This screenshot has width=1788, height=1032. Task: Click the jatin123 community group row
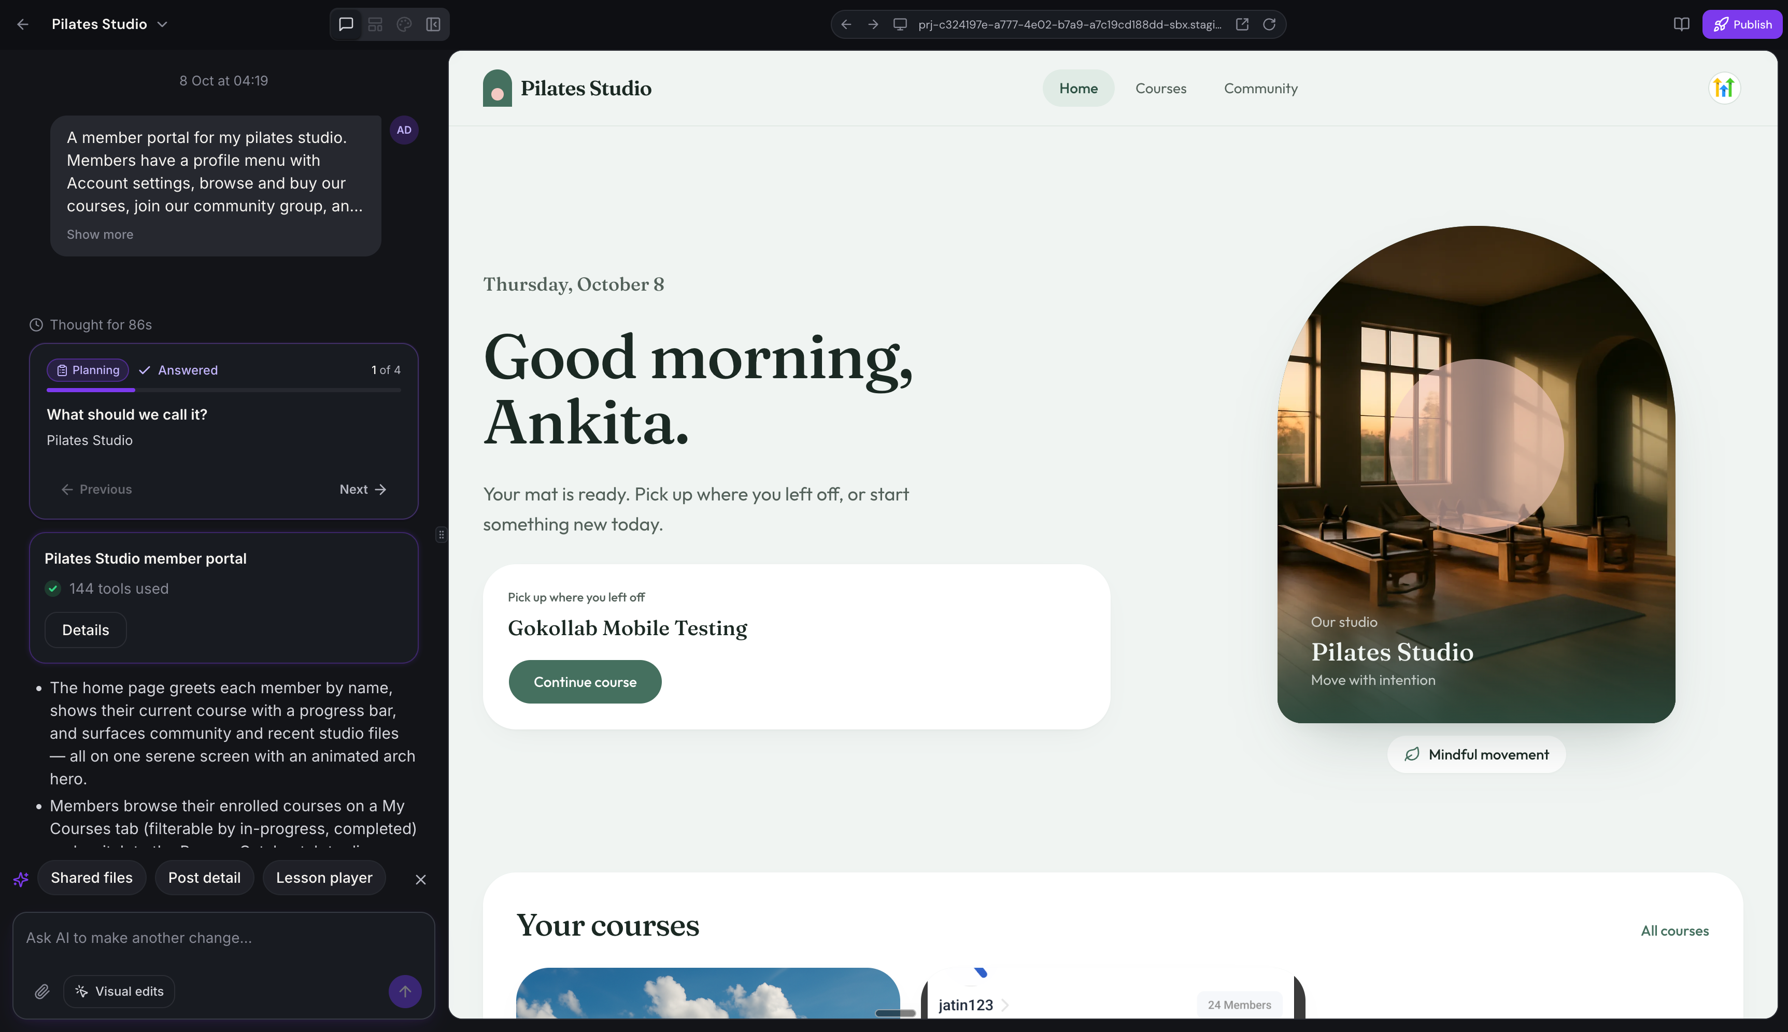coord(1112,1005)
